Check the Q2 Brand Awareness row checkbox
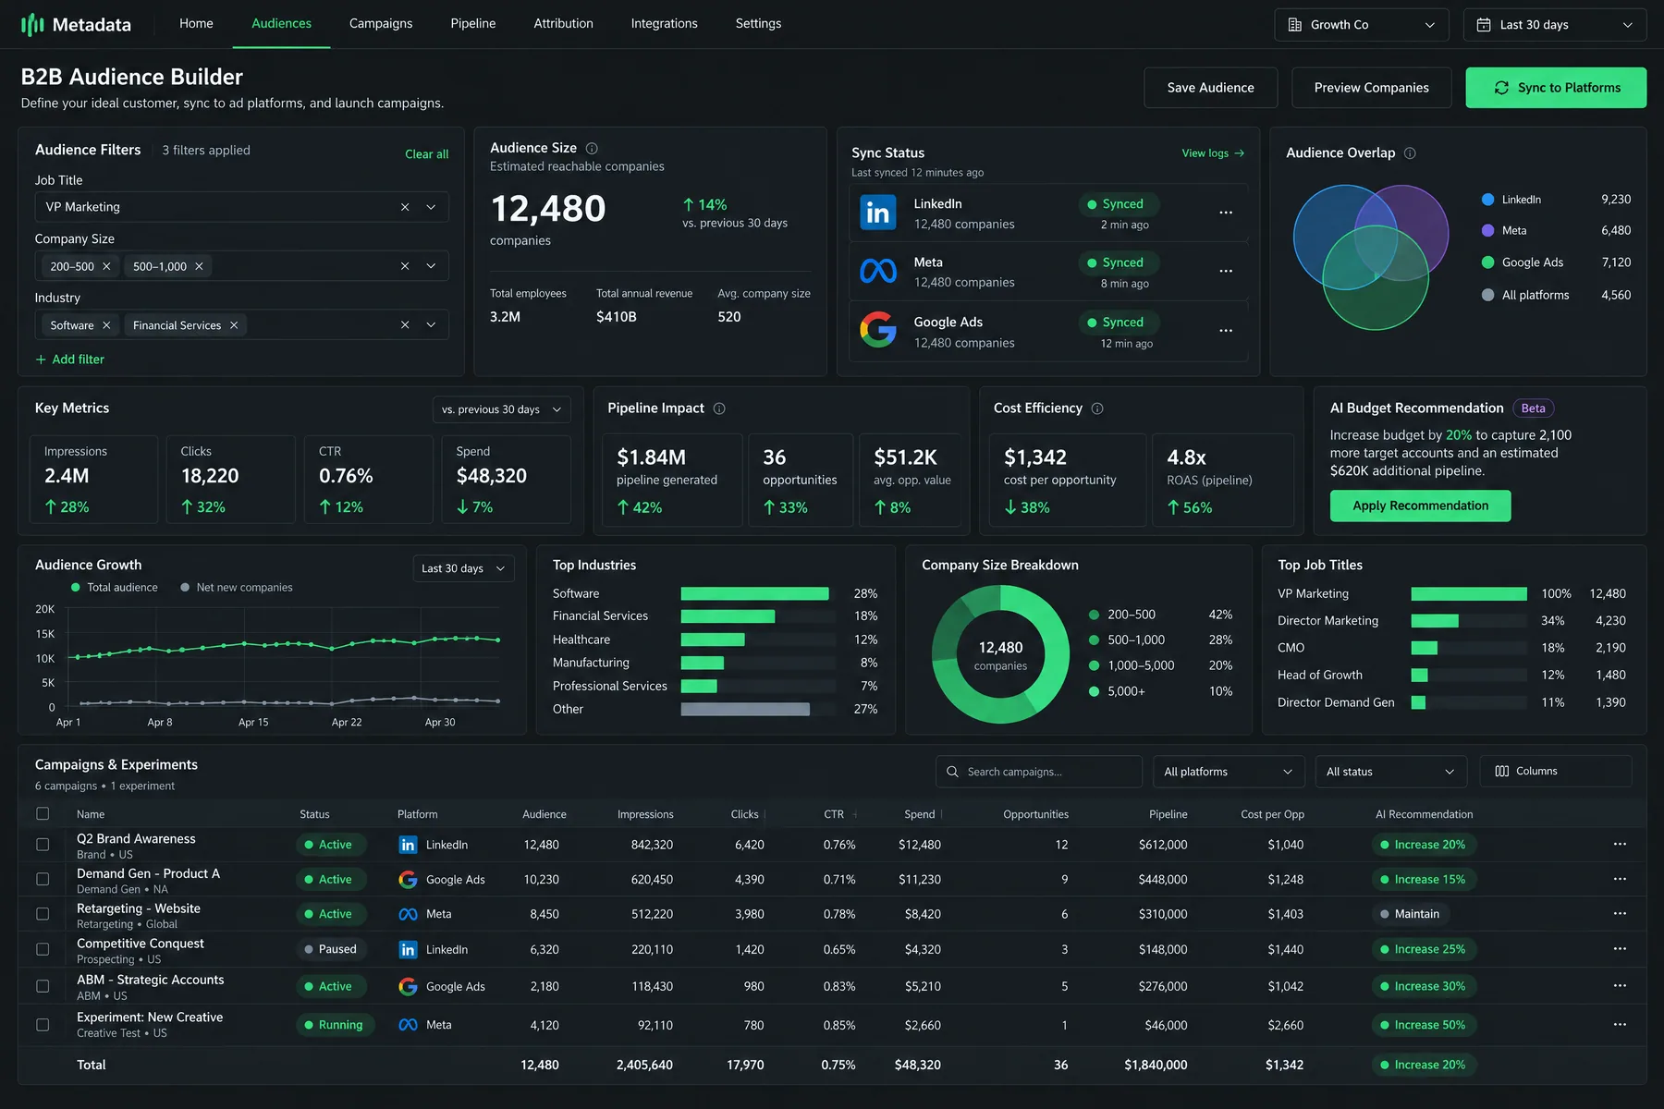1664x1109 pixels. [43, 845]
